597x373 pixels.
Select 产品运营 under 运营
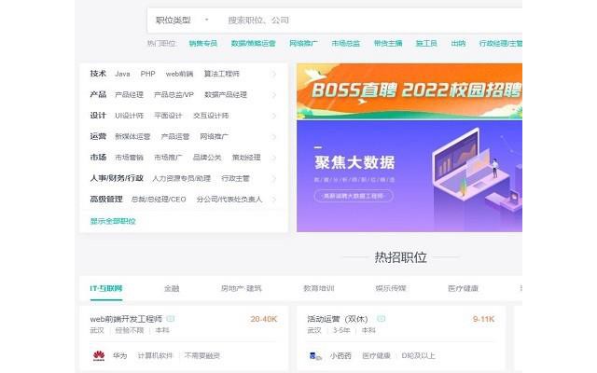[x=175, y=137]
